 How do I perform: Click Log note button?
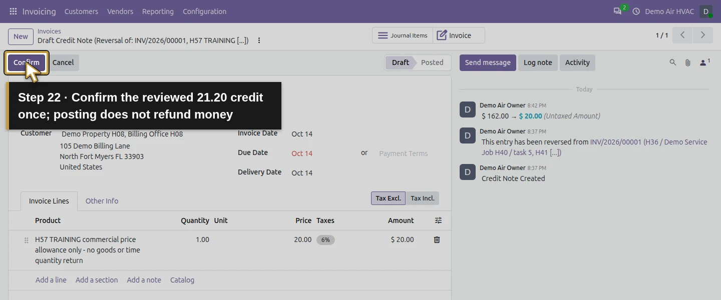(538, 62)
